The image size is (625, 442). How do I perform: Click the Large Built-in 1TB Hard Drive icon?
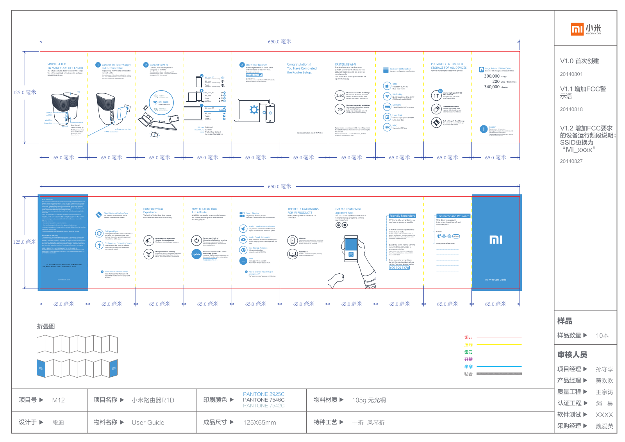[x=482, y=70]
